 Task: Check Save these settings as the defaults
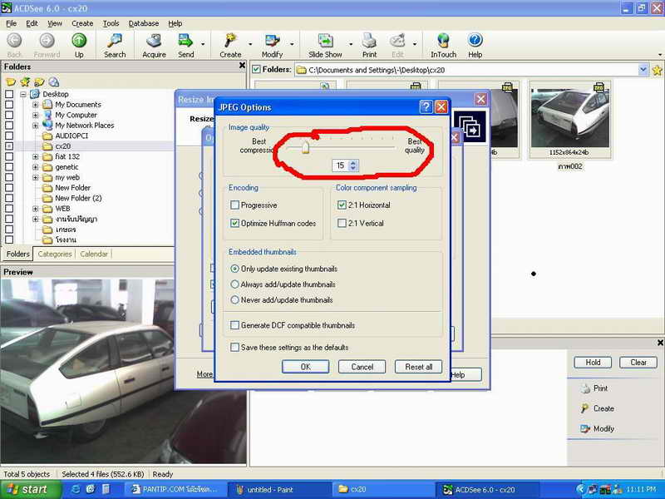click(234, 348)
